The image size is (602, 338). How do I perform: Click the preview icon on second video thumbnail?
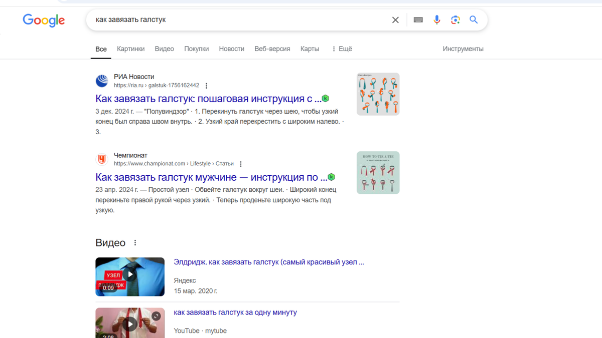(156, 316)
